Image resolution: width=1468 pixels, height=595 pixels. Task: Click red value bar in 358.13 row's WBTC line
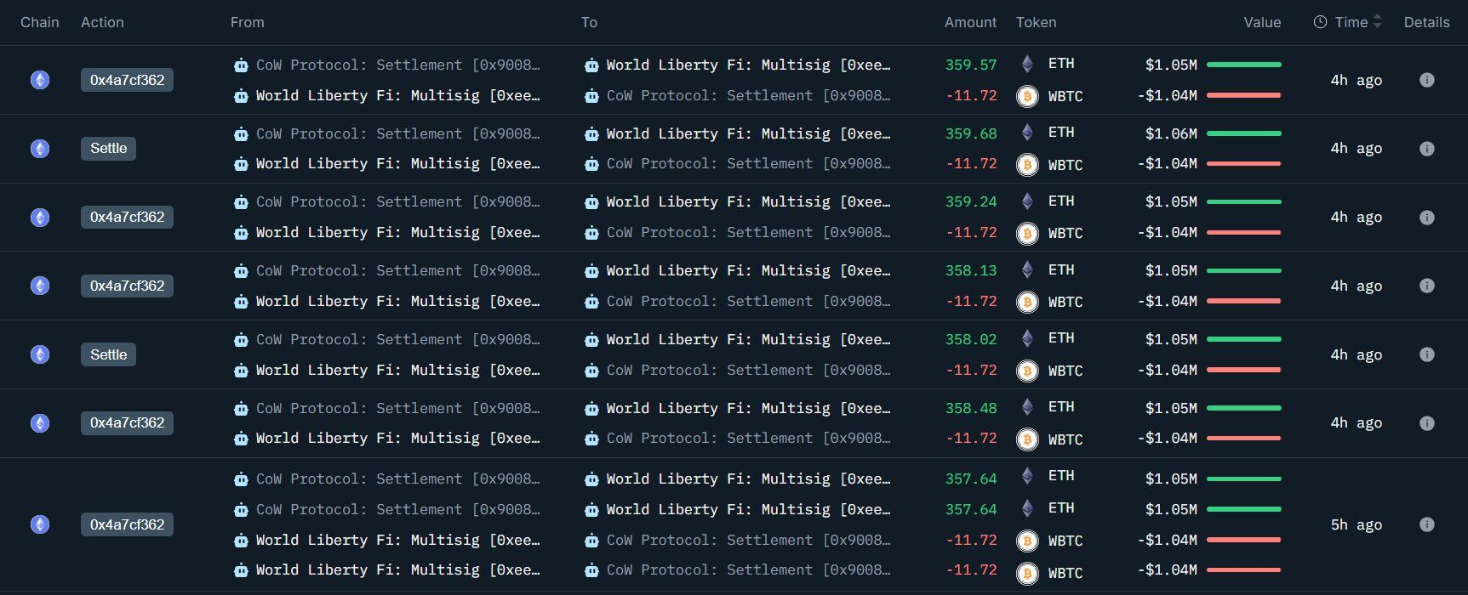click(1243, 301)
